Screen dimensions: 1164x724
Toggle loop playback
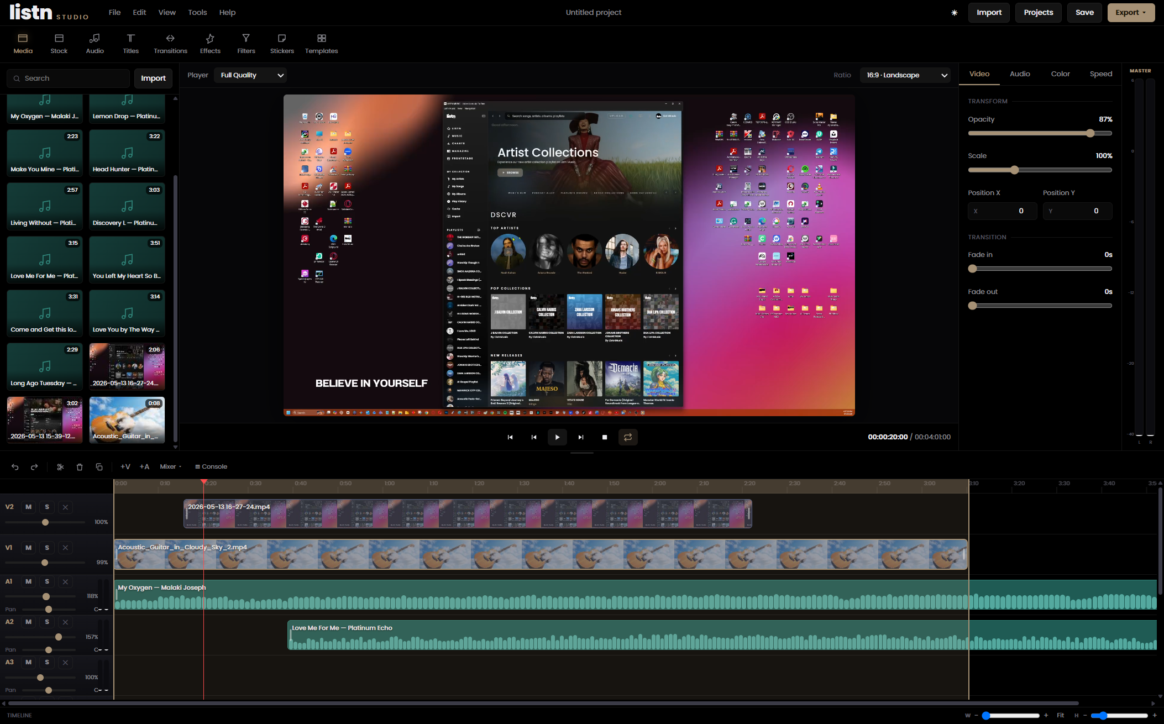[628, 437]
